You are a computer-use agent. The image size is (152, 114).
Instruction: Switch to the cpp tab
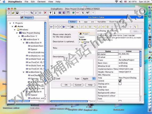pos(86,22)
